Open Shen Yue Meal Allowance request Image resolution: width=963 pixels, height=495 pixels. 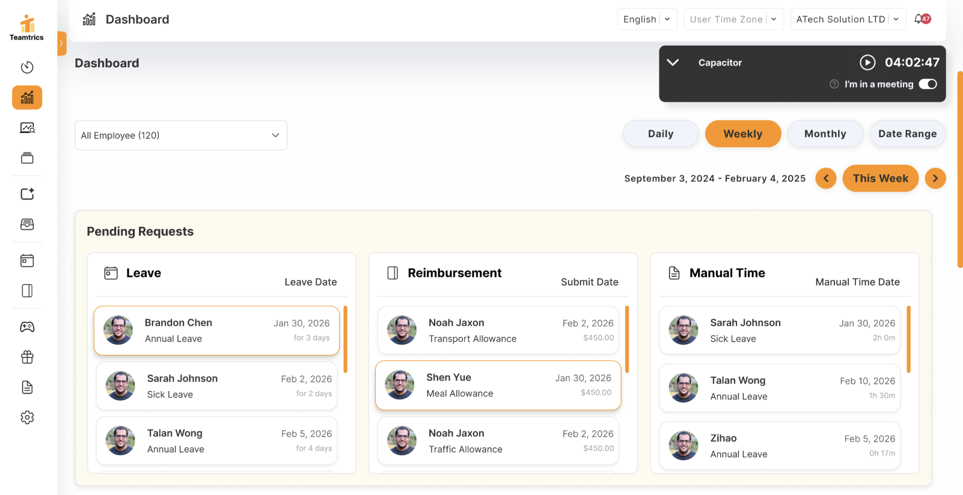(x=498, y=385)
